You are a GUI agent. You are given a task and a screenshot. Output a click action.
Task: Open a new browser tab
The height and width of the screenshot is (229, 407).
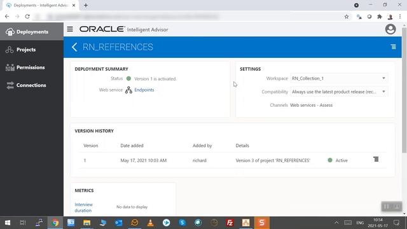pos(86,5)
